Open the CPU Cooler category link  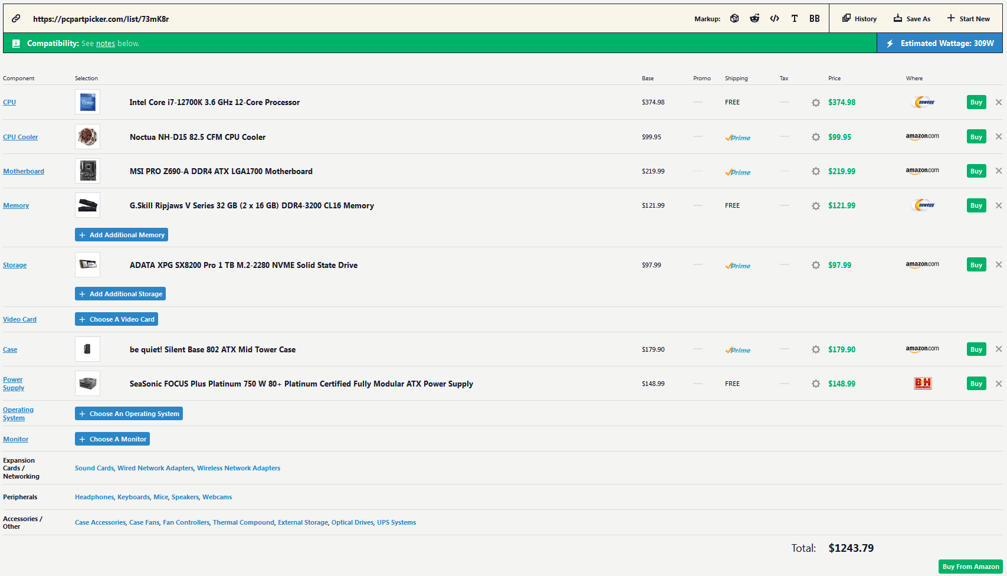pos(20,137)
